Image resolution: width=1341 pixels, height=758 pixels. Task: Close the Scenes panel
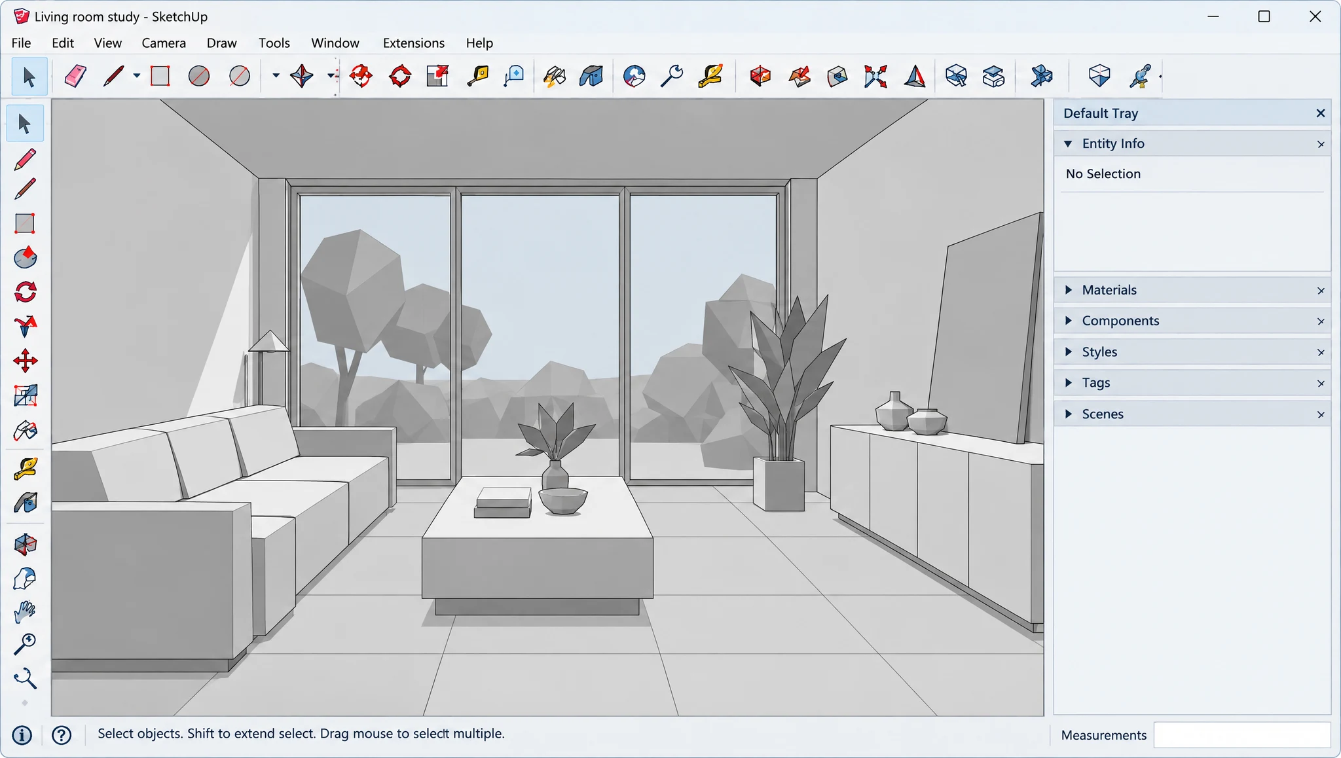point(1321,414)
